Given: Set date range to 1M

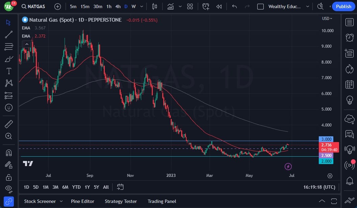Looking at the screenshot, I should [x=46, y=187].
